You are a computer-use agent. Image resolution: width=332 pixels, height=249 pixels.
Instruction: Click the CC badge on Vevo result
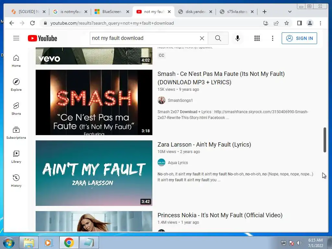(161, 55)
